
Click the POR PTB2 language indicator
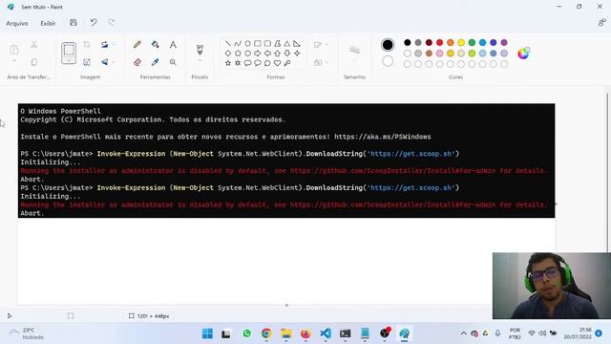515,333
